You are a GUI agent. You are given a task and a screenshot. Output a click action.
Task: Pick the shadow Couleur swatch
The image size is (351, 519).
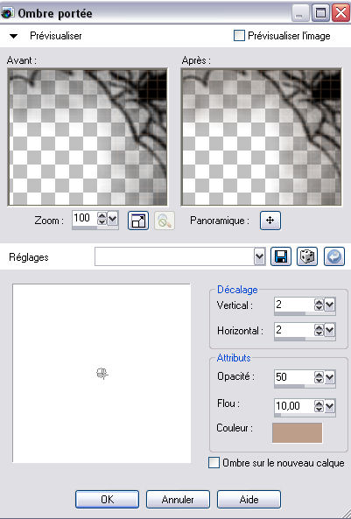point(297,432)
